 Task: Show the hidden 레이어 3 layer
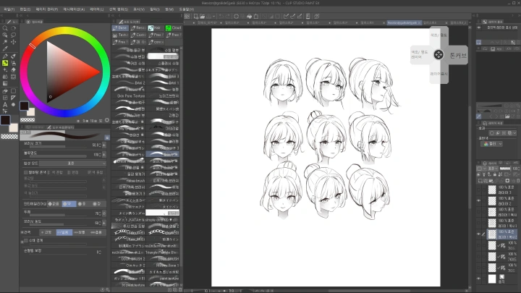click(x=479, y=190)
